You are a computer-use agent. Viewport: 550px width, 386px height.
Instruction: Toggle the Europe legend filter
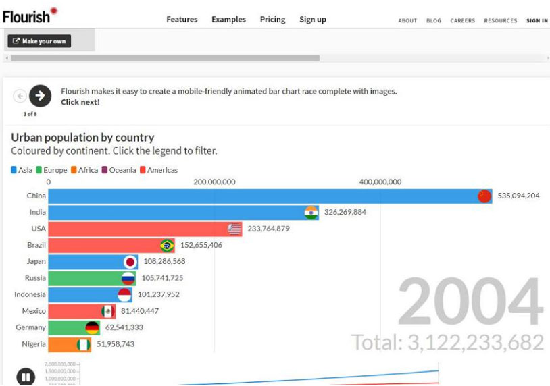pos(51,170)
